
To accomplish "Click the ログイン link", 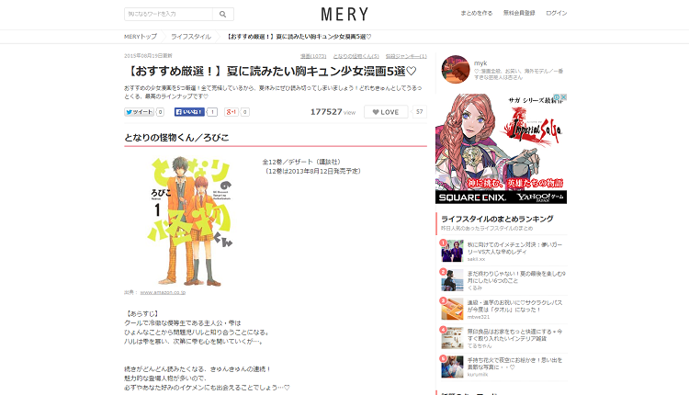I will 557,13.
